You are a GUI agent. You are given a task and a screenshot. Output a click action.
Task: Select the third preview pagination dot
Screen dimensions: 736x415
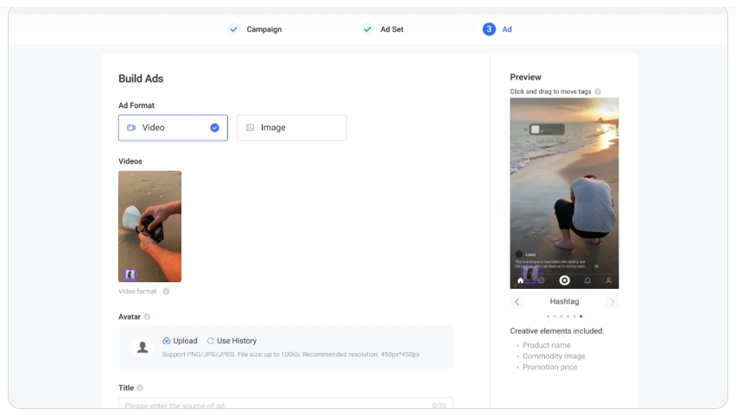[x=561, y=317]
